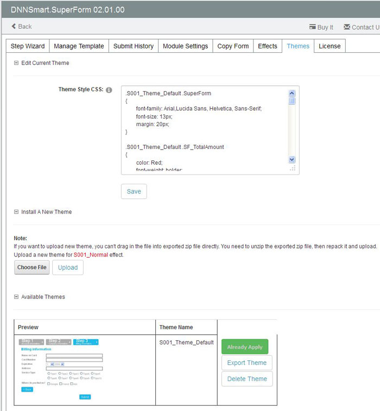Click the info icon beside Theme Style CSS

pyautogui.click(x=109, y=90)
